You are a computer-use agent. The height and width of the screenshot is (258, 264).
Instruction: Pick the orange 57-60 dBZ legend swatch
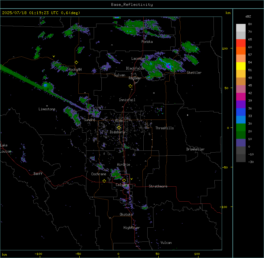(241, 51)
